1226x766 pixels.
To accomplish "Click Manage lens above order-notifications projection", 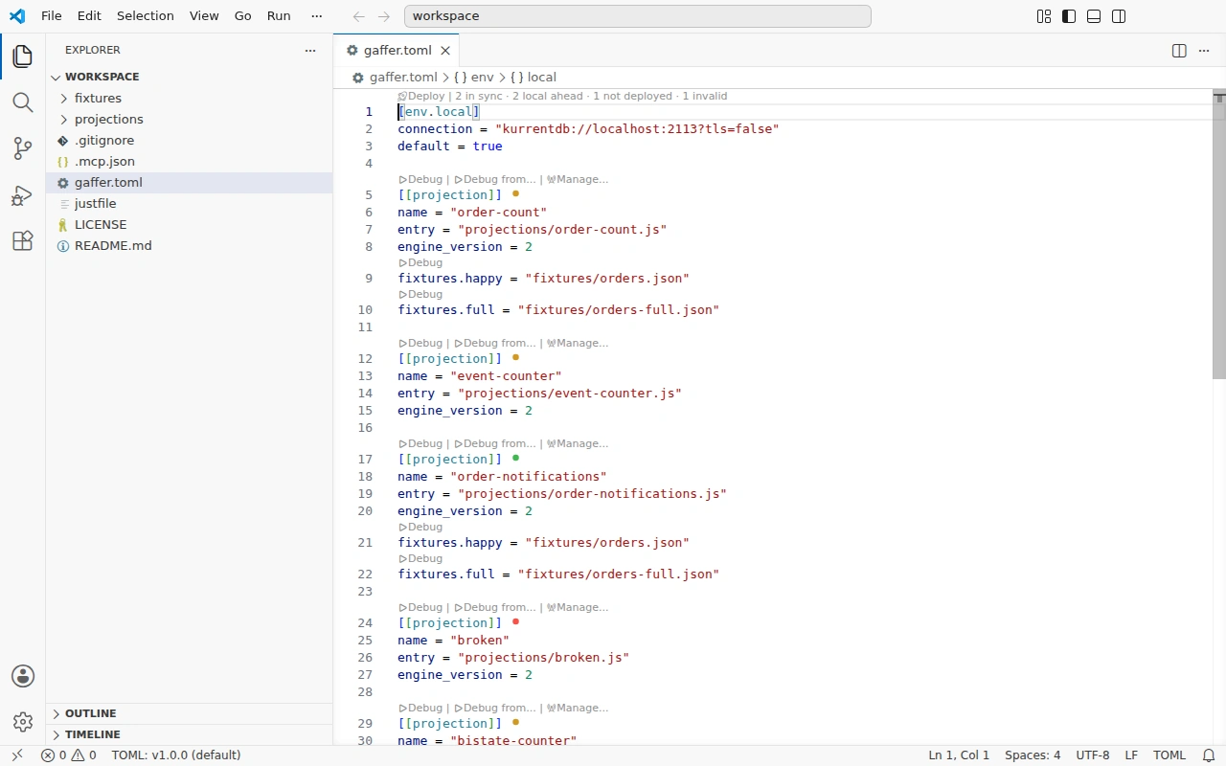I will pyautogui.click(x=577, y=443).
